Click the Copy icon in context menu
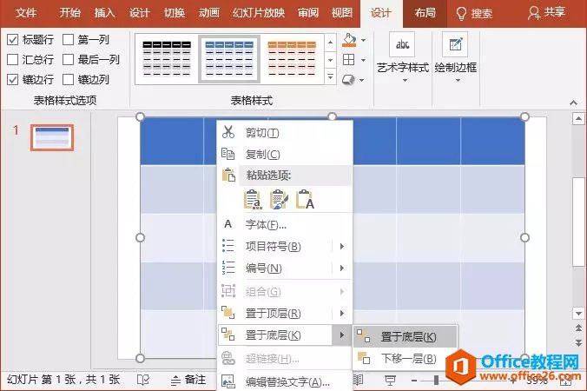This screenshot has width=587, height=391. click(228, 154)
